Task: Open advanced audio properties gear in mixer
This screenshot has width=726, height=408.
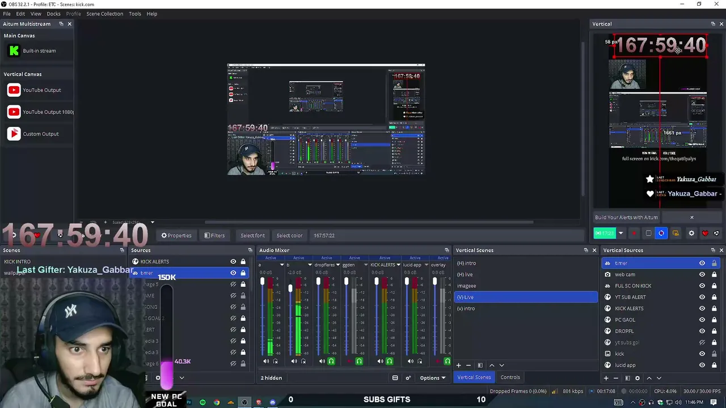Action: [x=408, y=378]
